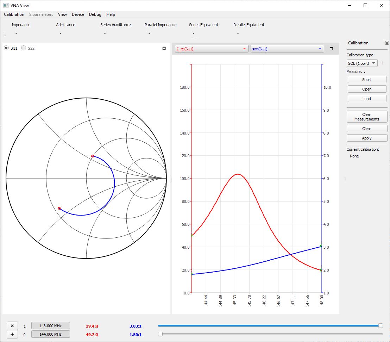Viewport: 390px width, 342px height.
Task: Click the Series Admittance label
Action: pos(115,25)
